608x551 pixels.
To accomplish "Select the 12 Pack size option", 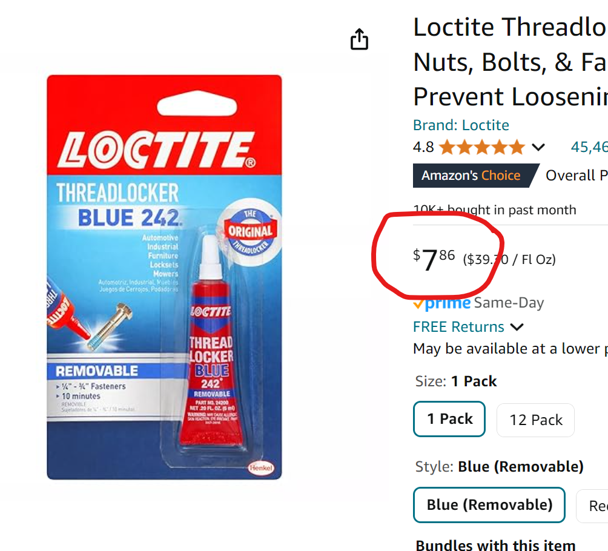I will [535, 420].
